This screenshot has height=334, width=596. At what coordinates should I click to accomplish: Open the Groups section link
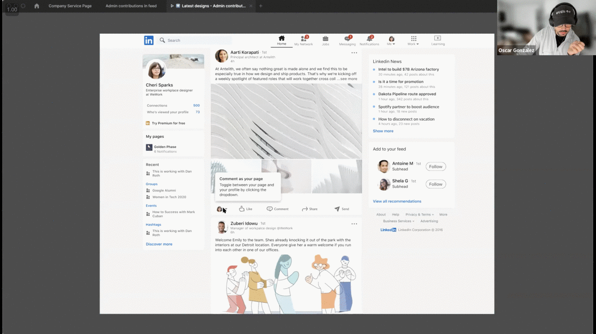pos(152,184)
